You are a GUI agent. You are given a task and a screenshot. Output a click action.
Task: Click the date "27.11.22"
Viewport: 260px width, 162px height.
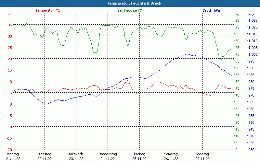coord(202,159)
